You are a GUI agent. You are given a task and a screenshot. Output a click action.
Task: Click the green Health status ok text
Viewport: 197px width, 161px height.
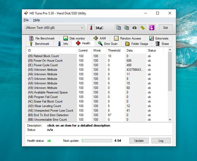pos(49,141)
